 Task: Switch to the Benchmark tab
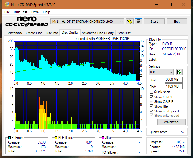click(x=14, y=33)
